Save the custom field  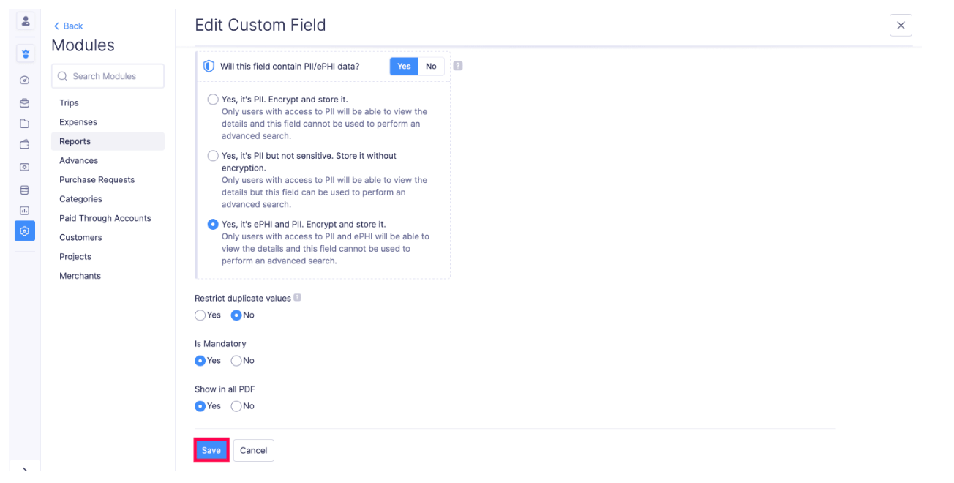[x=211, y=450]
